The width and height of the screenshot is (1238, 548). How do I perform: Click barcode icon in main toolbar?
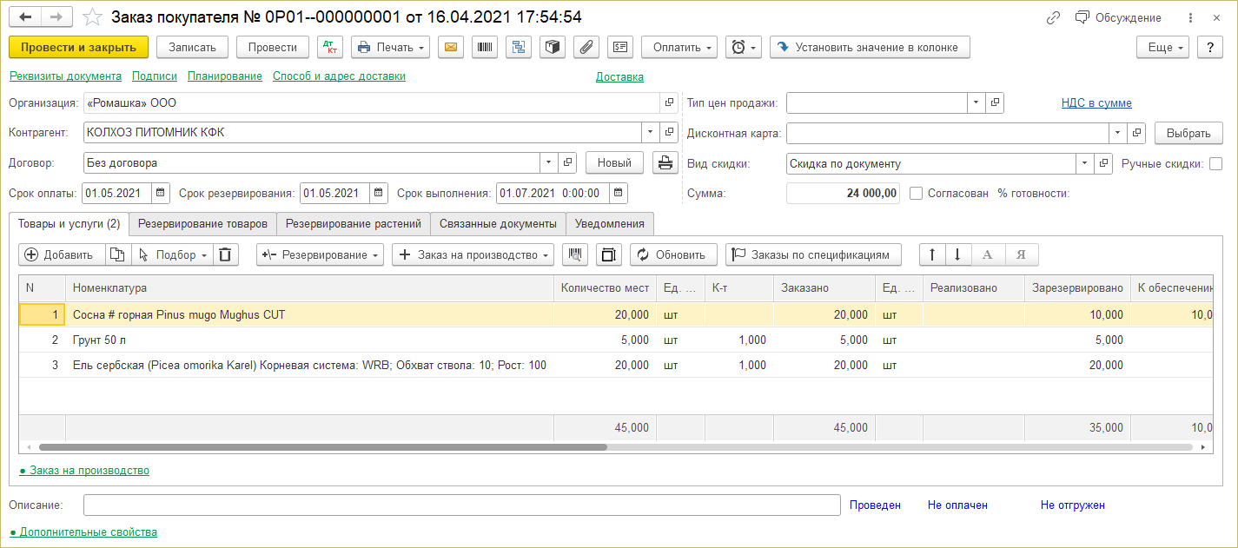point(485,47)
